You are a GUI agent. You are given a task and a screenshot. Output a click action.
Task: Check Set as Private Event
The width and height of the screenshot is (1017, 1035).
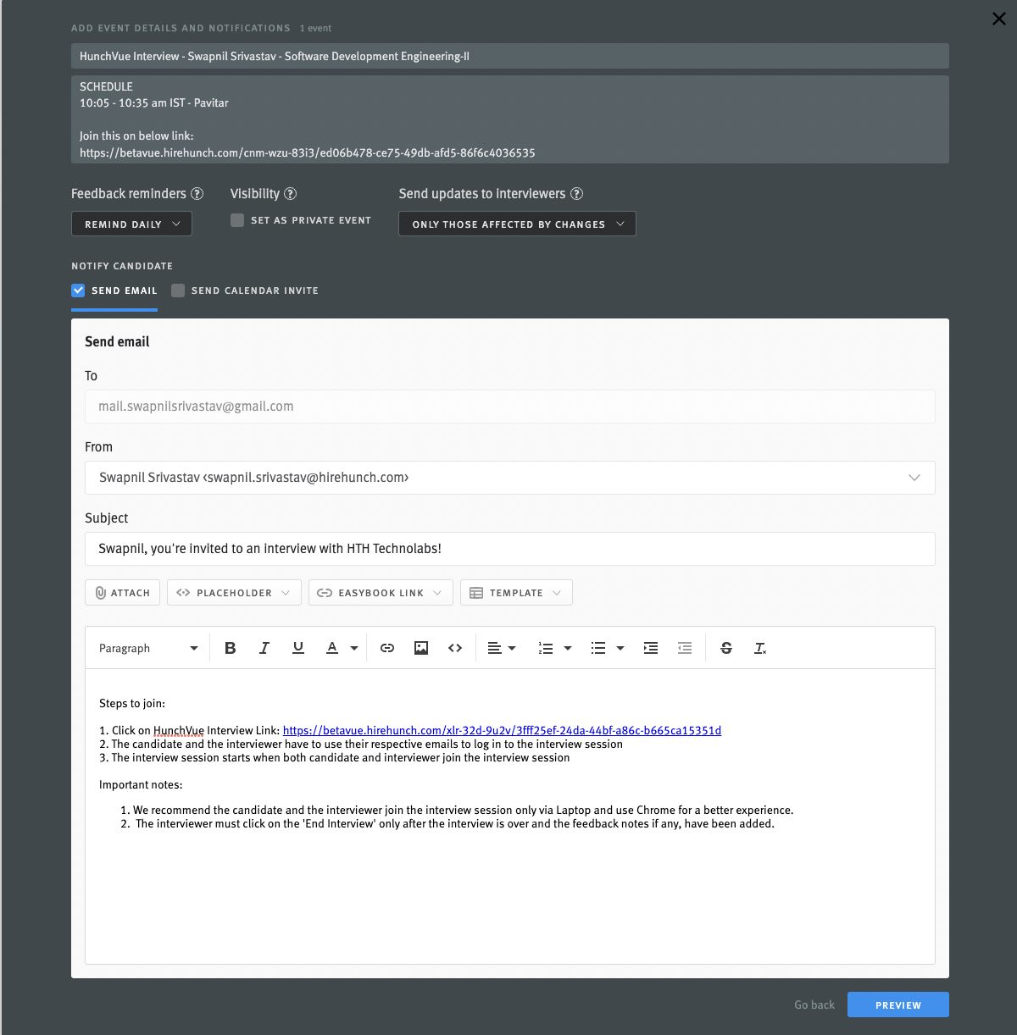237,220
